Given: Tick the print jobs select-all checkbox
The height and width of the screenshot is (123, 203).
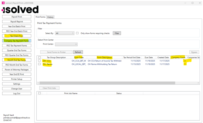Looking at the screenshot, I should coord(39,93).
